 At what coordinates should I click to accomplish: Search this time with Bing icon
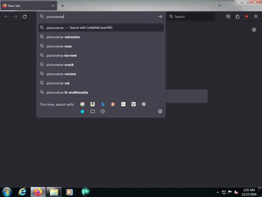click(103, 104)
